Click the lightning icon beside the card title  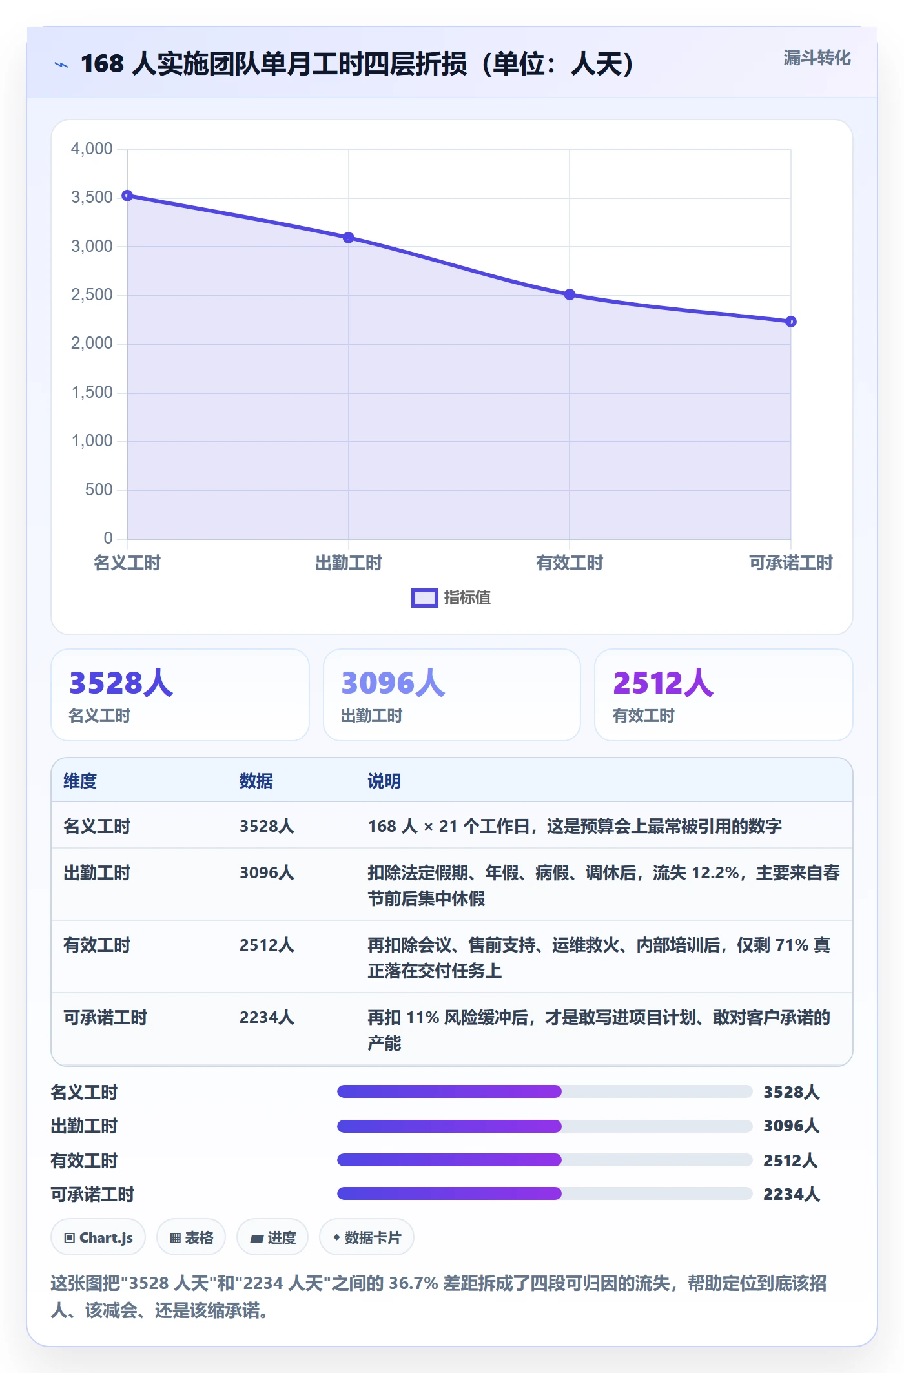pyautogui.click(x=61, y=65)
